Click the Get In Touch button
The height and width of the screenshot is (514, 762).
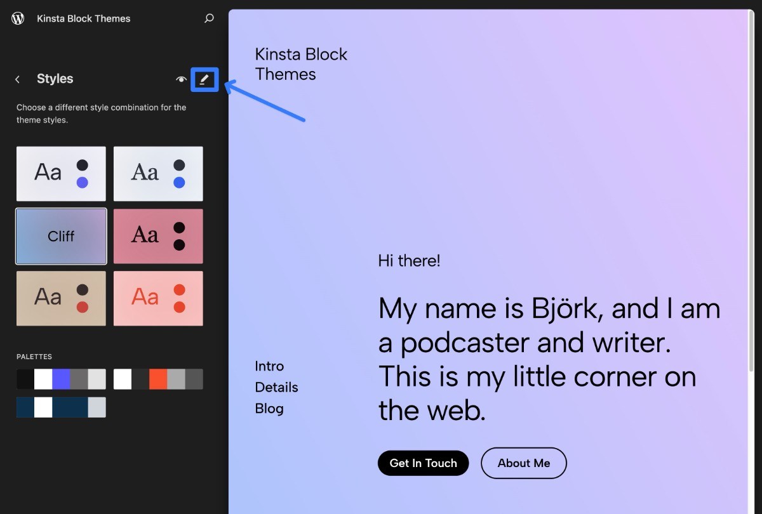(423, 463)
